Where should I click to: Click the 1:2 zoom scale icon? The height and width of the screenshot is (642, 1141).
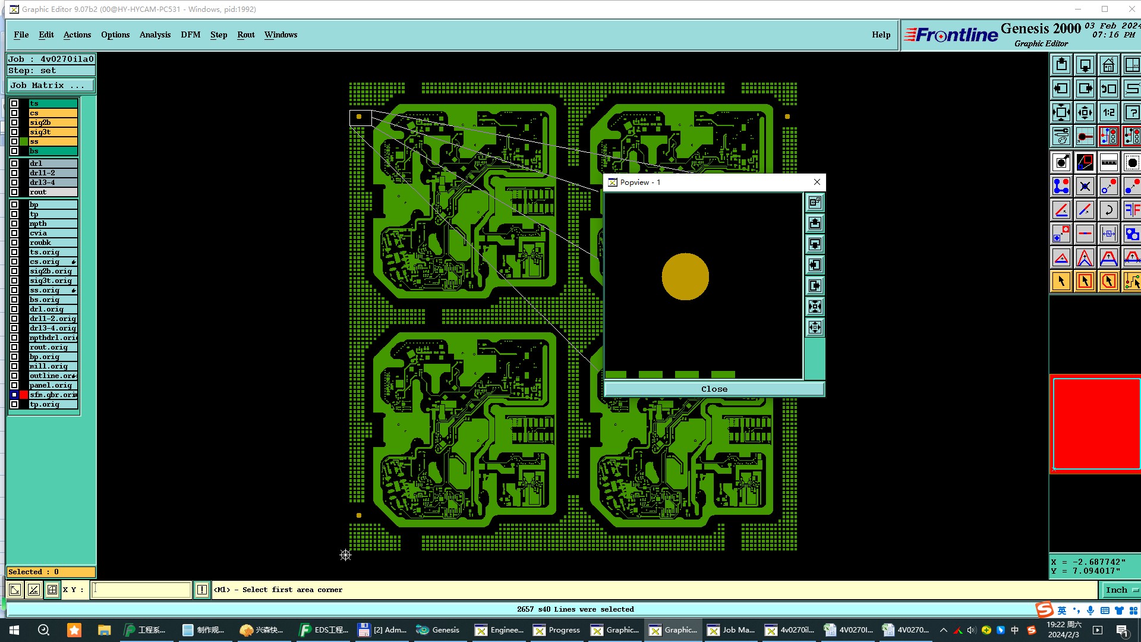(x=1108, y=112)
